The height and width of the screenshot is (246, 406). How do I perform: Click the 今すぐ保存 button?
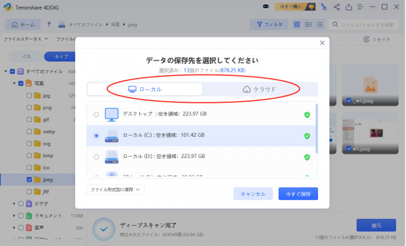pyautogui.click(x=298, y=194)
